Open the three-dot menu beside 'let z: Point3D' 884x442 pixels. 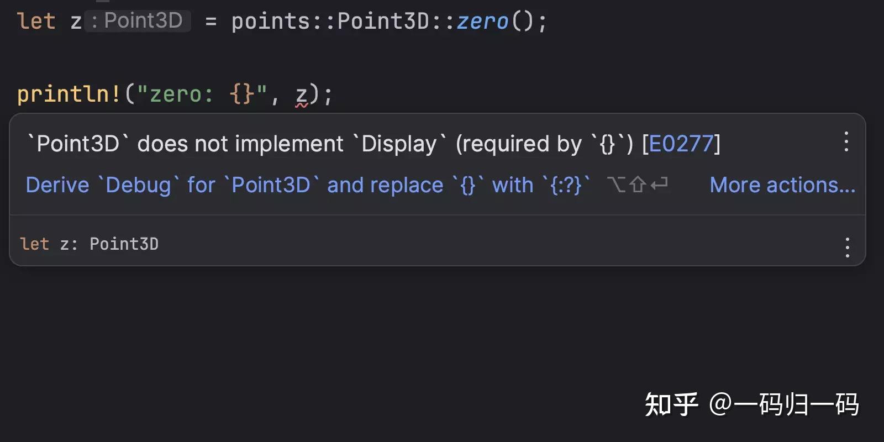tap(847, 247)
